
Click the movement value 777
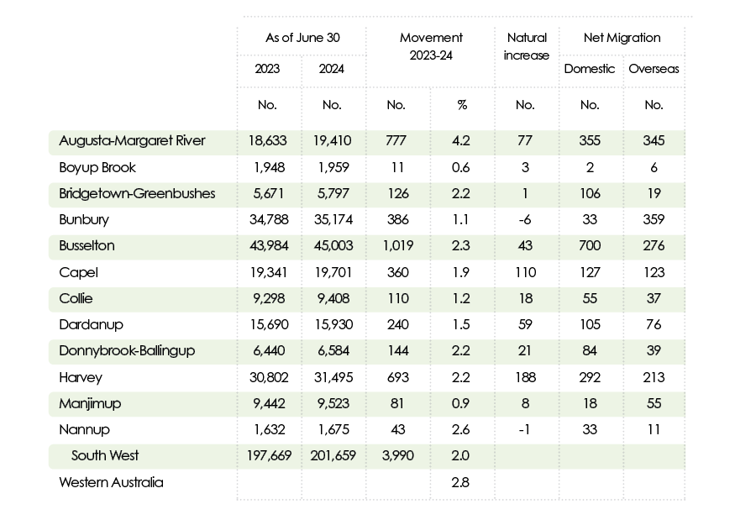pos(396,141)
